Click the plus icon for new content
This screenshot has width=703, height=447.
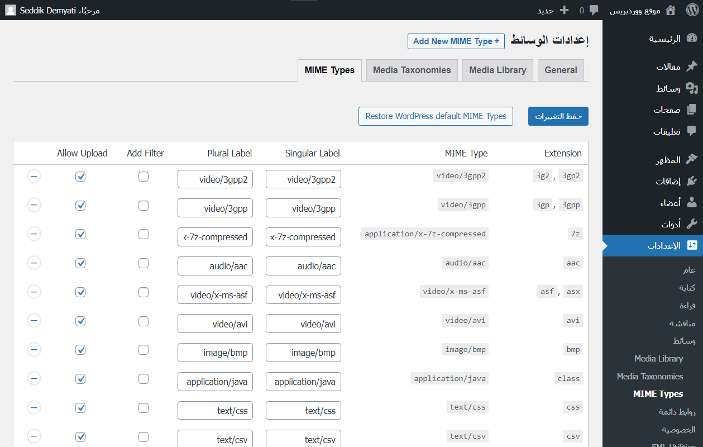point(564,10)
